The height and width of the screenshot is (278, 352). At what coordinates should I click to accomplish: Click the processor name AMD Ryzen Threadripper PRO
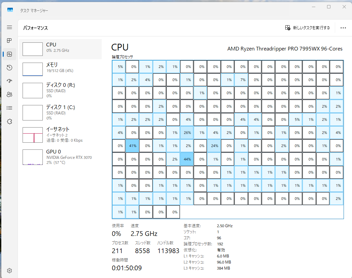[x=285, y=49]
